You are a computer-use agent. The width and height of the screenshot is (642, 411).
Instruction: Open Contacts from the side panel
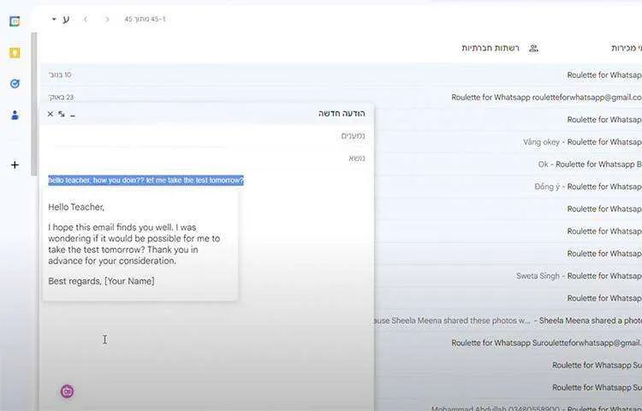click(15, 115)
